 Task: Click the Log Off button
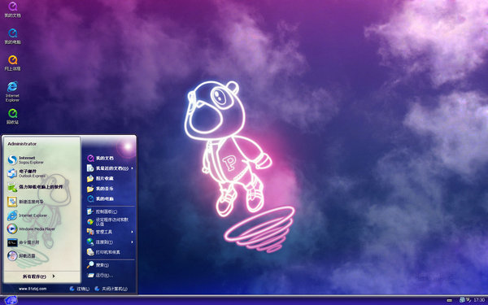point(80,289)
